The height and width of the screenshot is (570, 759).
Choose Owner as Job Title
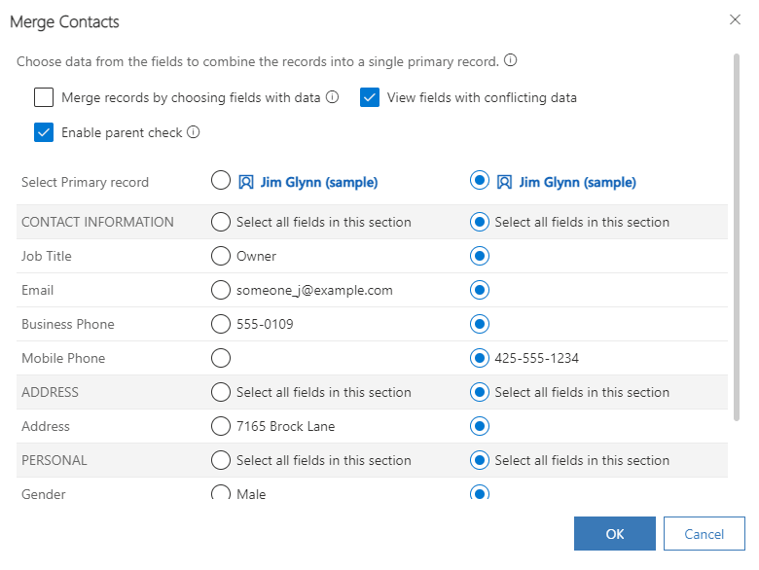[221, 256]
